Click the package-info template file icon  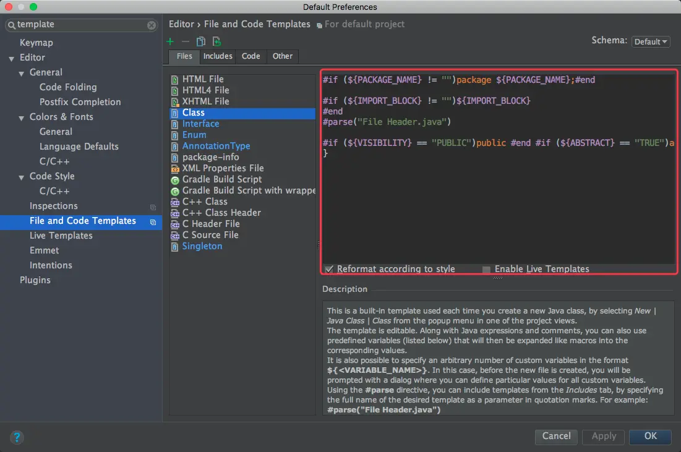point(174,158)
